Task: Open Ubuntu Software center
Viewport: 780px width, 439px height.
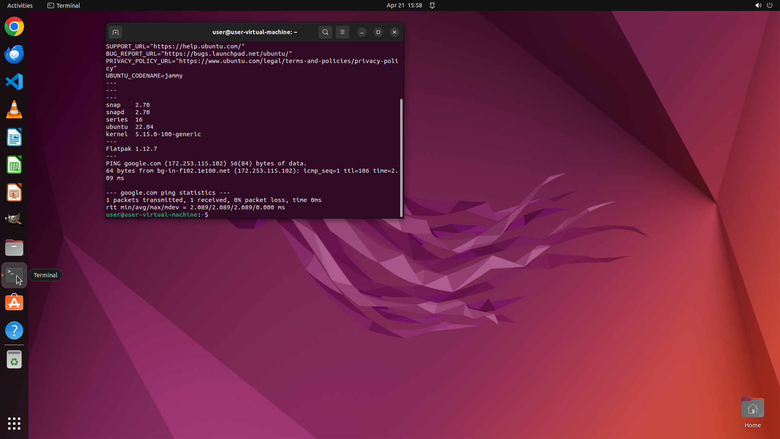Action: tap(14, 303)
